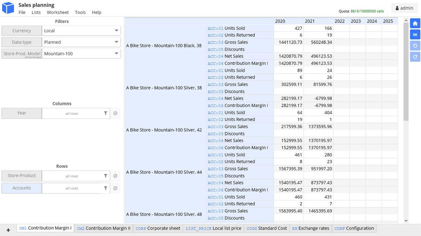Select the 2022 column header
421x236 pixels.
click(x=341, y=21)
